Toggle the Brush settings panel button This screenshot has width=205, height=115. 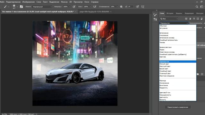tap(21, 7)
